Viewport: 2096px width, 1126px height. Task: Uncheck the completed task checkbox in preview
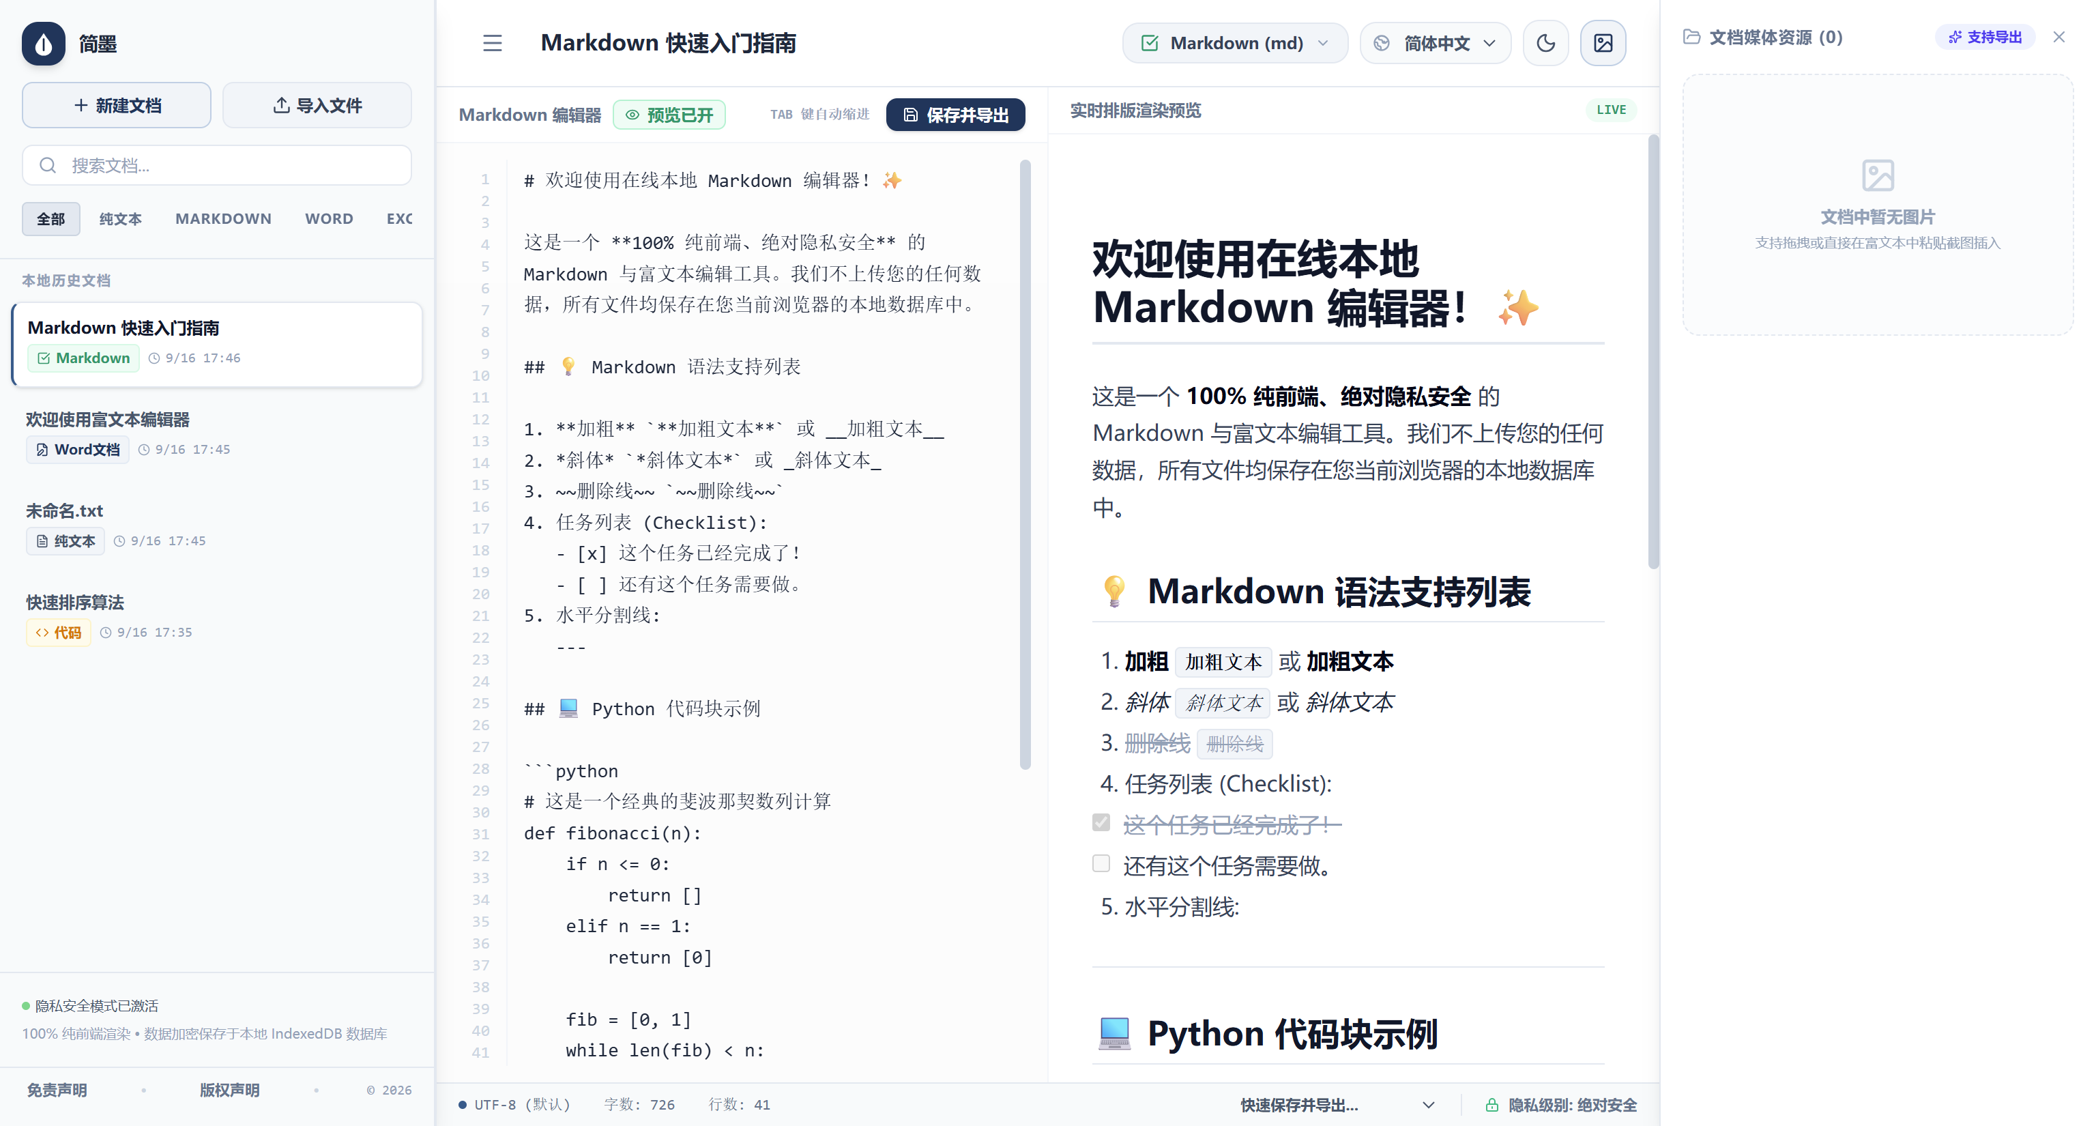(1101, 822)
